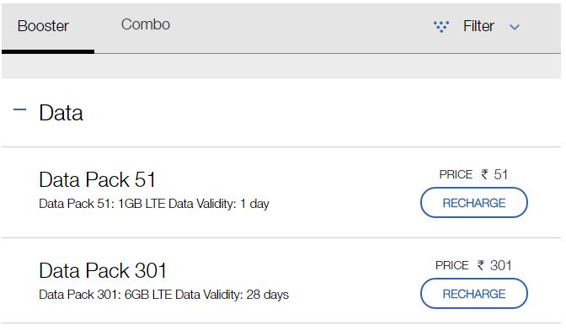566x330 pixels.
Task: Click the PRICE ₹ 301 label
Action: (x=473, y=265)
